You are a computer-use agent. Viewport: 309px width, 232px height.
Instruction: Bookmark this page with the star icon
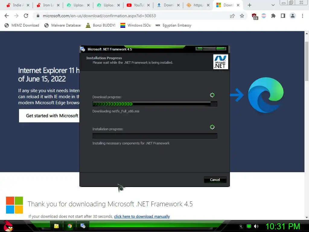click(242, 16)
